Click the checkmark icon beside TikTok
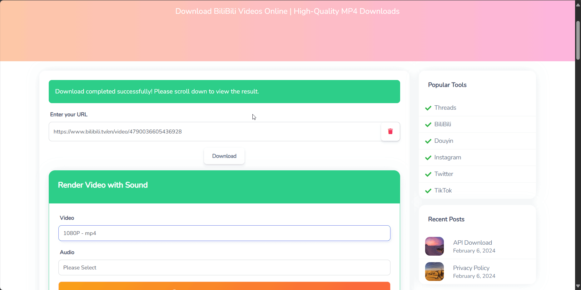 (428, 191)
